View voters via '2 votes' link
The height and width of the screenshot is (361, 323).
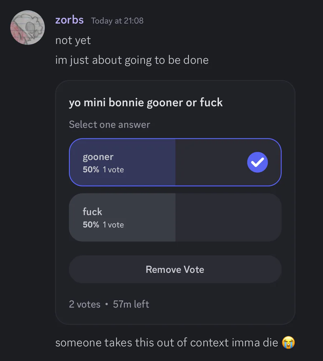pyautogui.click(x=84, y=304)
